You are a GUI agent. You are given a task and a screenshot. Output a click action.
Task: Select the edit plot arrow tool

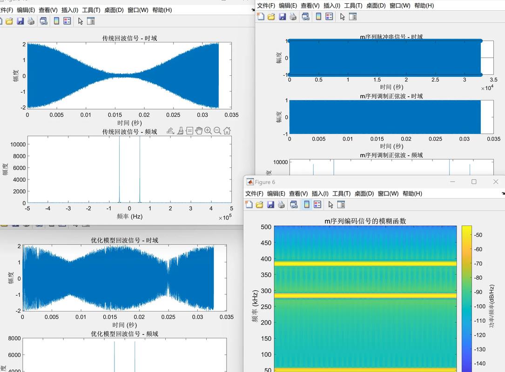tap(331, 204)
